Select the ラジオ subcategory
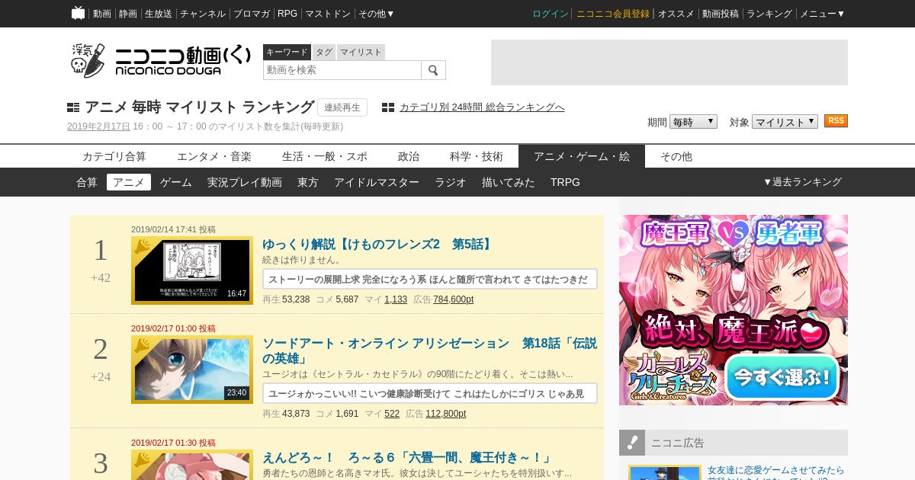The height and width of the screenshot is (480, 915). [x=451, y=182]
